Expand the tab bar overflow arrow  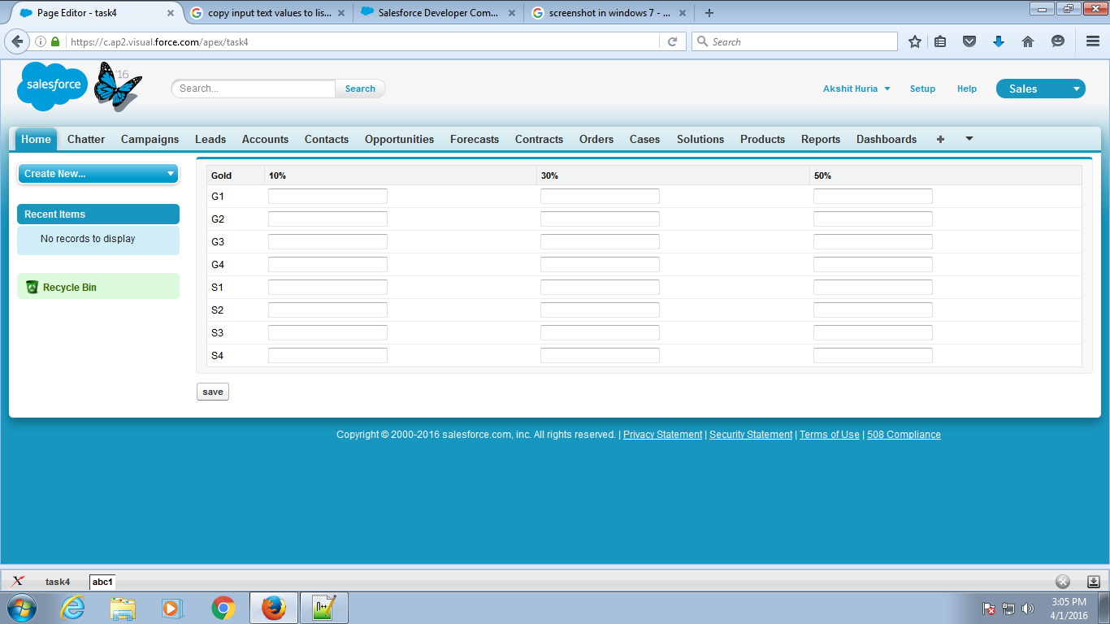[x=969, y=139]
